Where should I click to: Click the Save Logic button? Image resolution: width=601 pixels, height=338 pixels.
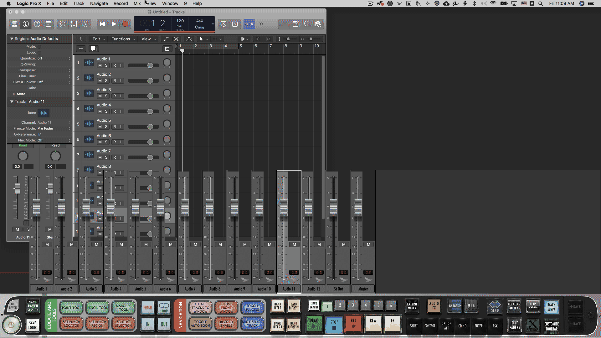pyautogui.click(x=33, y=325)
